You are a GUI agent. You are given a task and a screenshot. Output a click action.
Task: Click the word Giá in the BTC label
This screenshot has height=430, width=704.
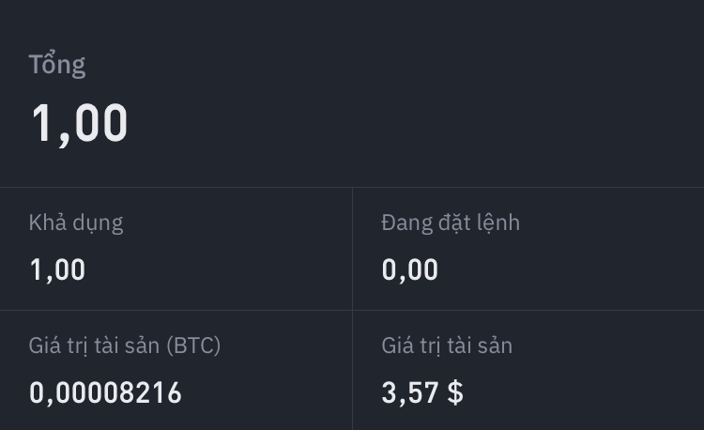(x=44, y=346)
